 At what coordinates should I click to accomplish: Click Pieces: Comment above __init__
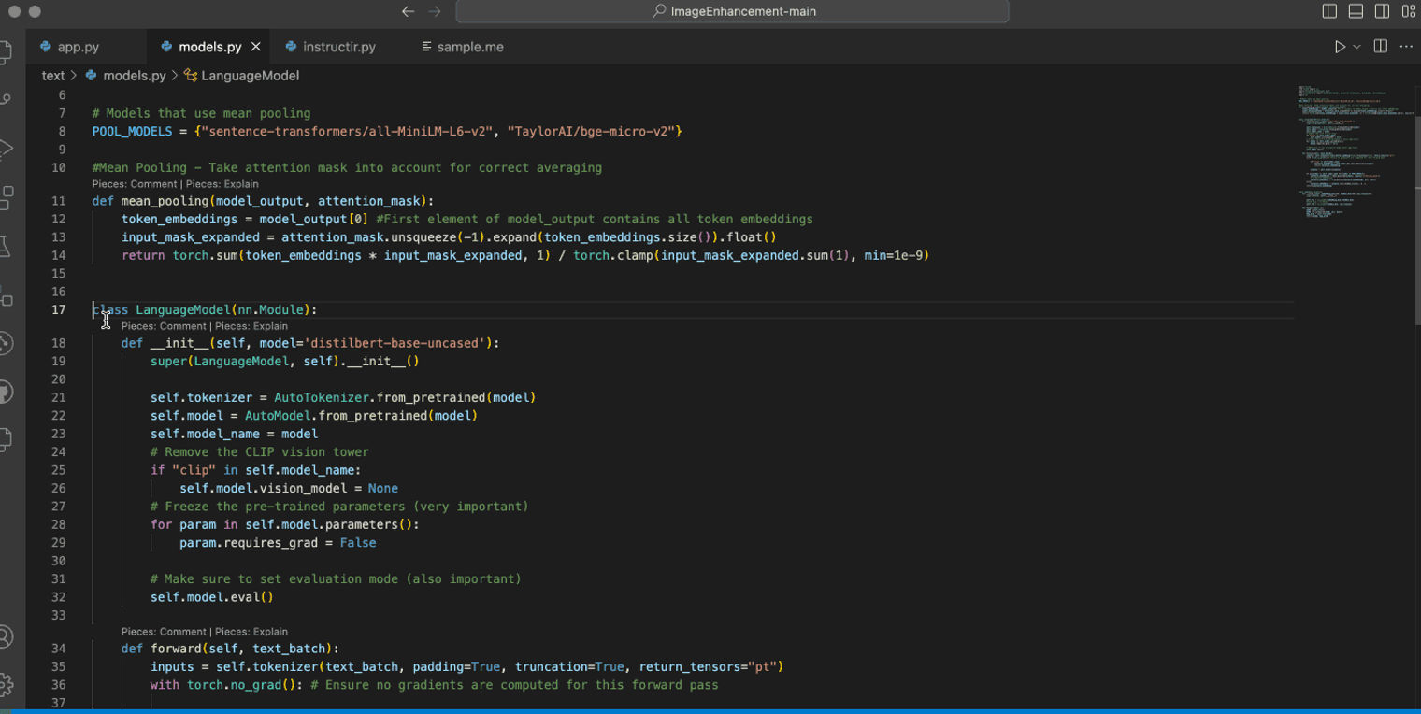tap(164, 326)
